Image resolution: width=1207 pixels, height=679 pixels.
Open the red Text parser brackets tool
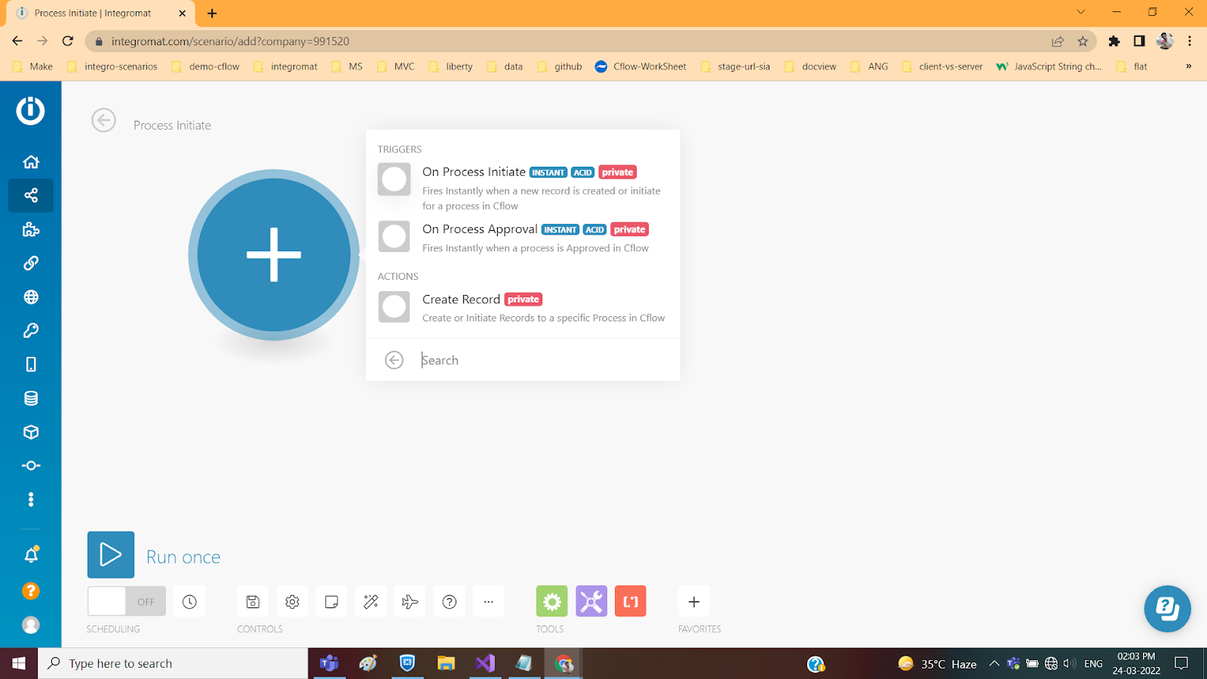click(x=631, y=601)
